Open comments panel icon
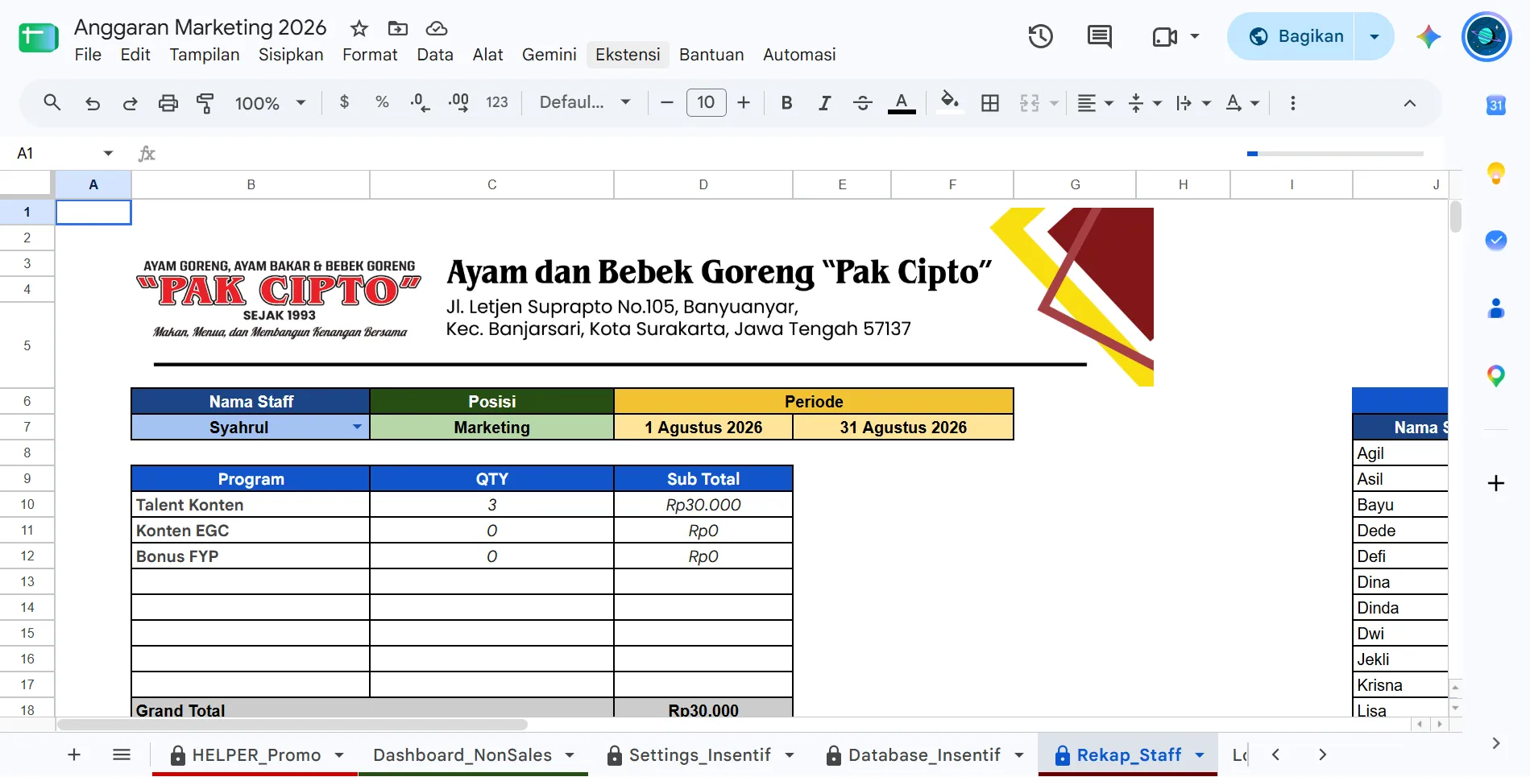This screenshot has width=1530, height=777. (x=1099, y=36)
